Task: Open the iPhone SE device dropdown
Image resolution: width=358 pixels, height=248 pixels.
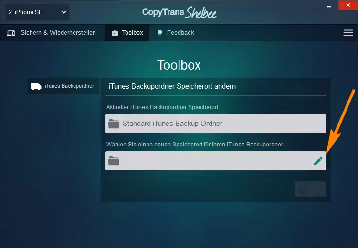Action: tap(37, 12)
